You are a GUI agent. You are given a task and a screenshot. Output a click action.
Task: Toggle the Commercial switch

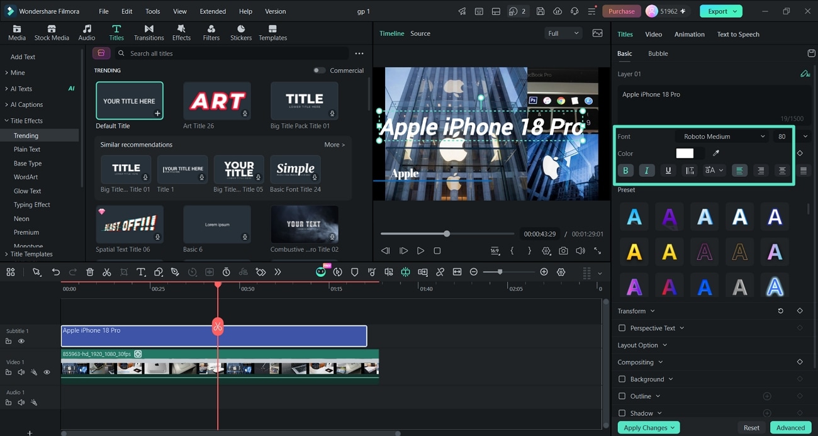pos(320,70)
